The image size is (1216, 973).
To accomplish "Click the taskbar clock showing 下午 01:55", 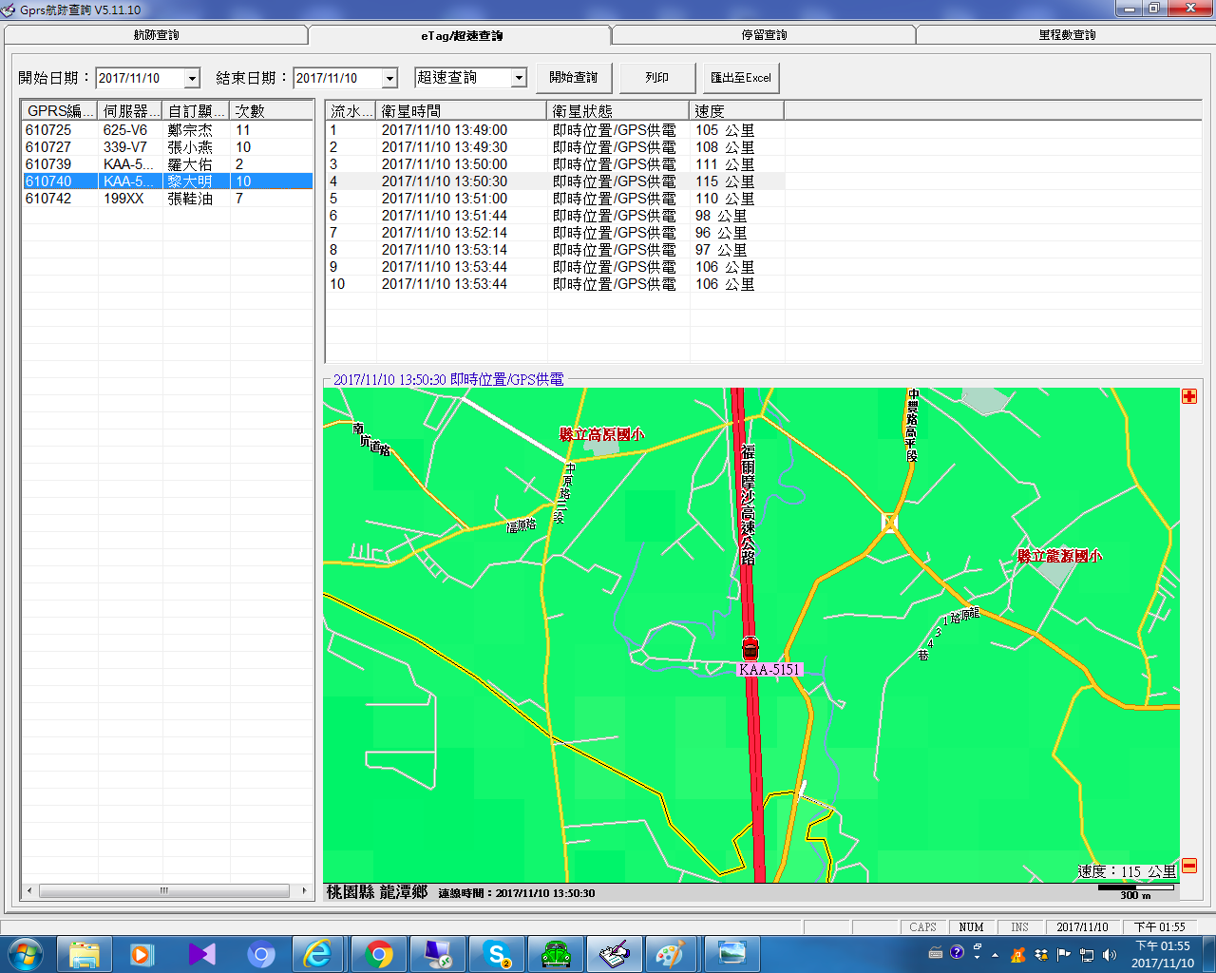I will click(x=1163, y=954).
